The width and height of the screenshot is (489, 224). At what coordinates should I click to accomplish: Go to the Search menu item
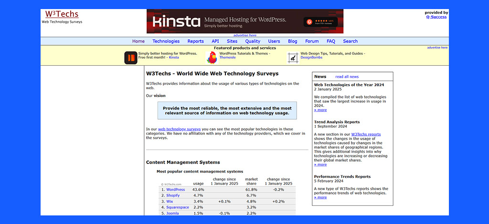[350, 41]
